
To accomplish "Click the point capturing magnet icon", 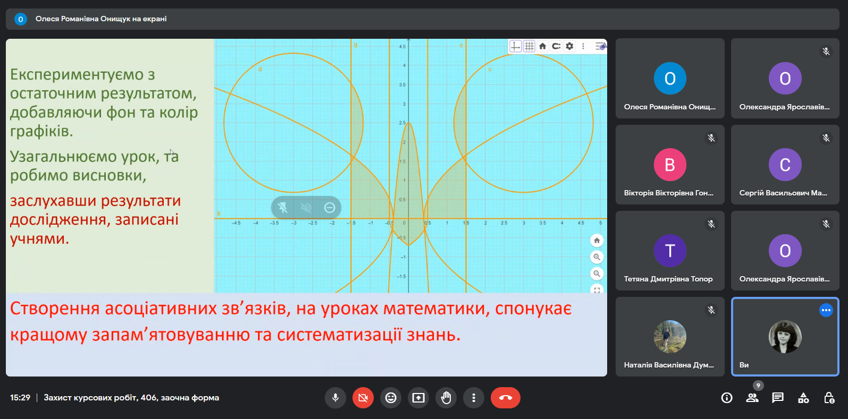I will coord(556,46).
